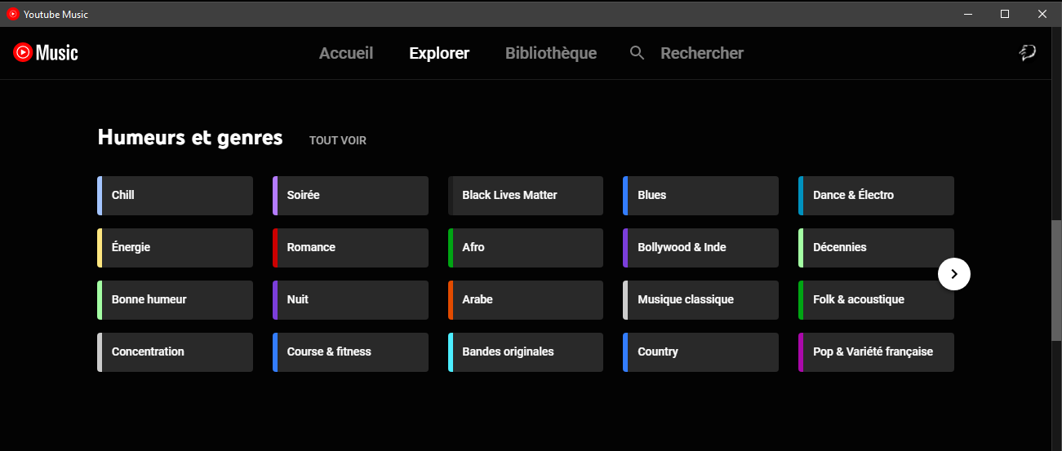
Task: Click the vertical scrollbar thumb
Action: (1056, 280)
